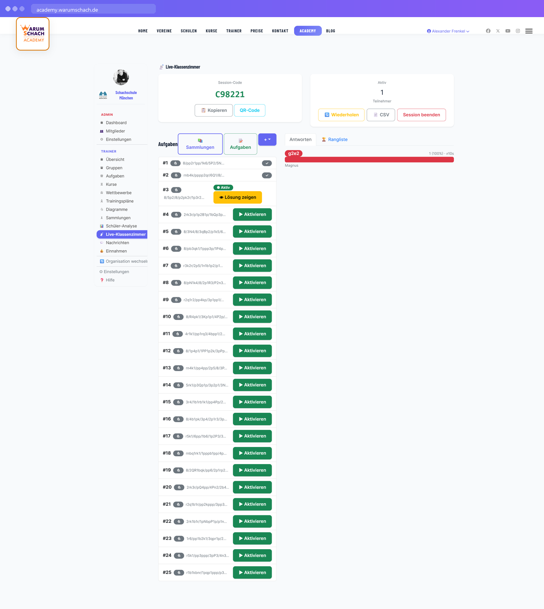
Task: Click the Schachschule München link
Action: [126, 95]
